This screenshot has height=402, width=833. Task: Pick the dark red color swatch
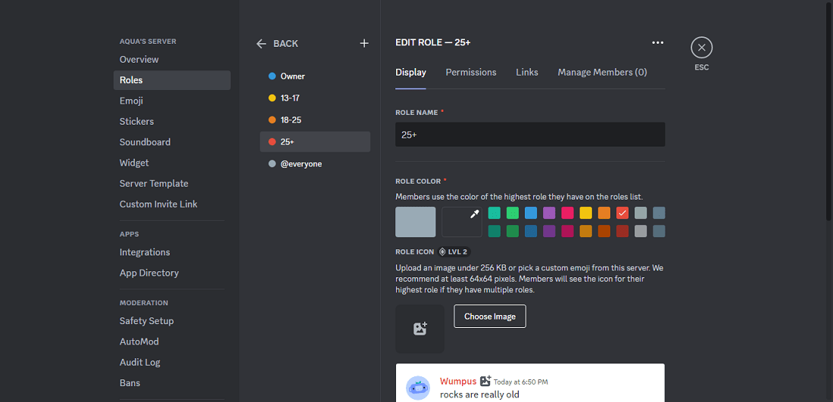(x=622, y=231)
